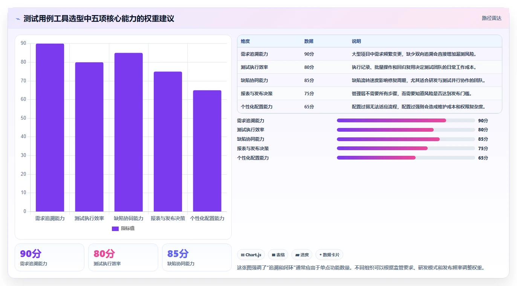The height and width of the screenshot is (286, 517).
Task: Click the 90分 table cell
Action: click(309, 54)
